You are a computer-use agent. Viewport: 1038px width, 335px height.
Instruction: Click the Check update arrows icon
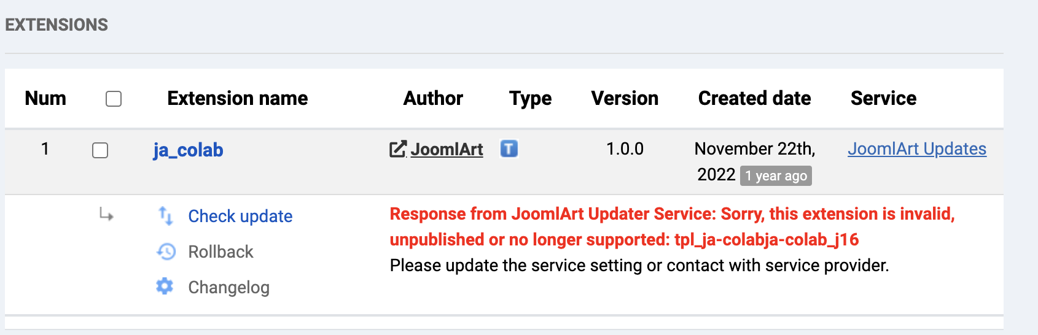[166, 215]
